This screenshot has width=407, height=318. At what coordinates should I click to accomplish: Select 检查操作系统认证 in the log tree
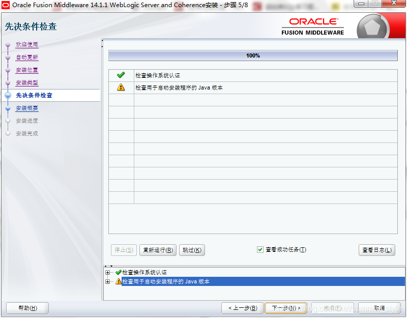click(x=144, y=272)
